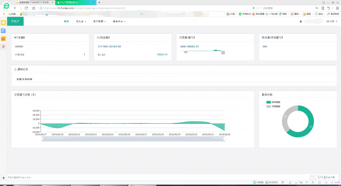
Task: Click the 扩展 extensions icon
Action: 228,14
